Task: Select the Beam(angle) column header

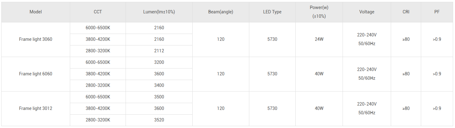Action: pyautogui.click(x=220, y=12)
